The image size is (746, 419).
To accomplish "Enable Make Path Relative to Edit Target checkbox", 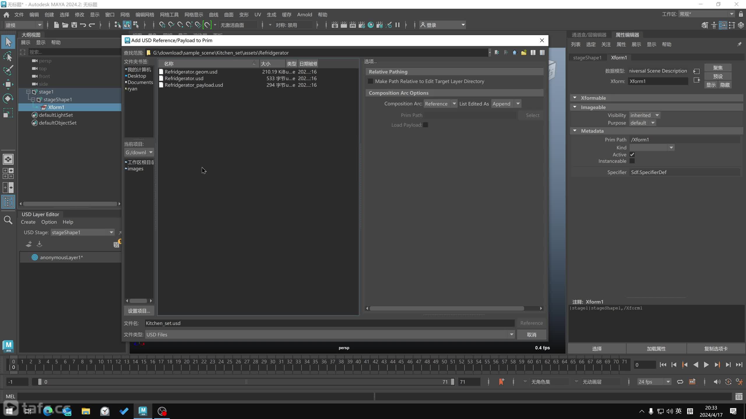I will click(370, 81).
